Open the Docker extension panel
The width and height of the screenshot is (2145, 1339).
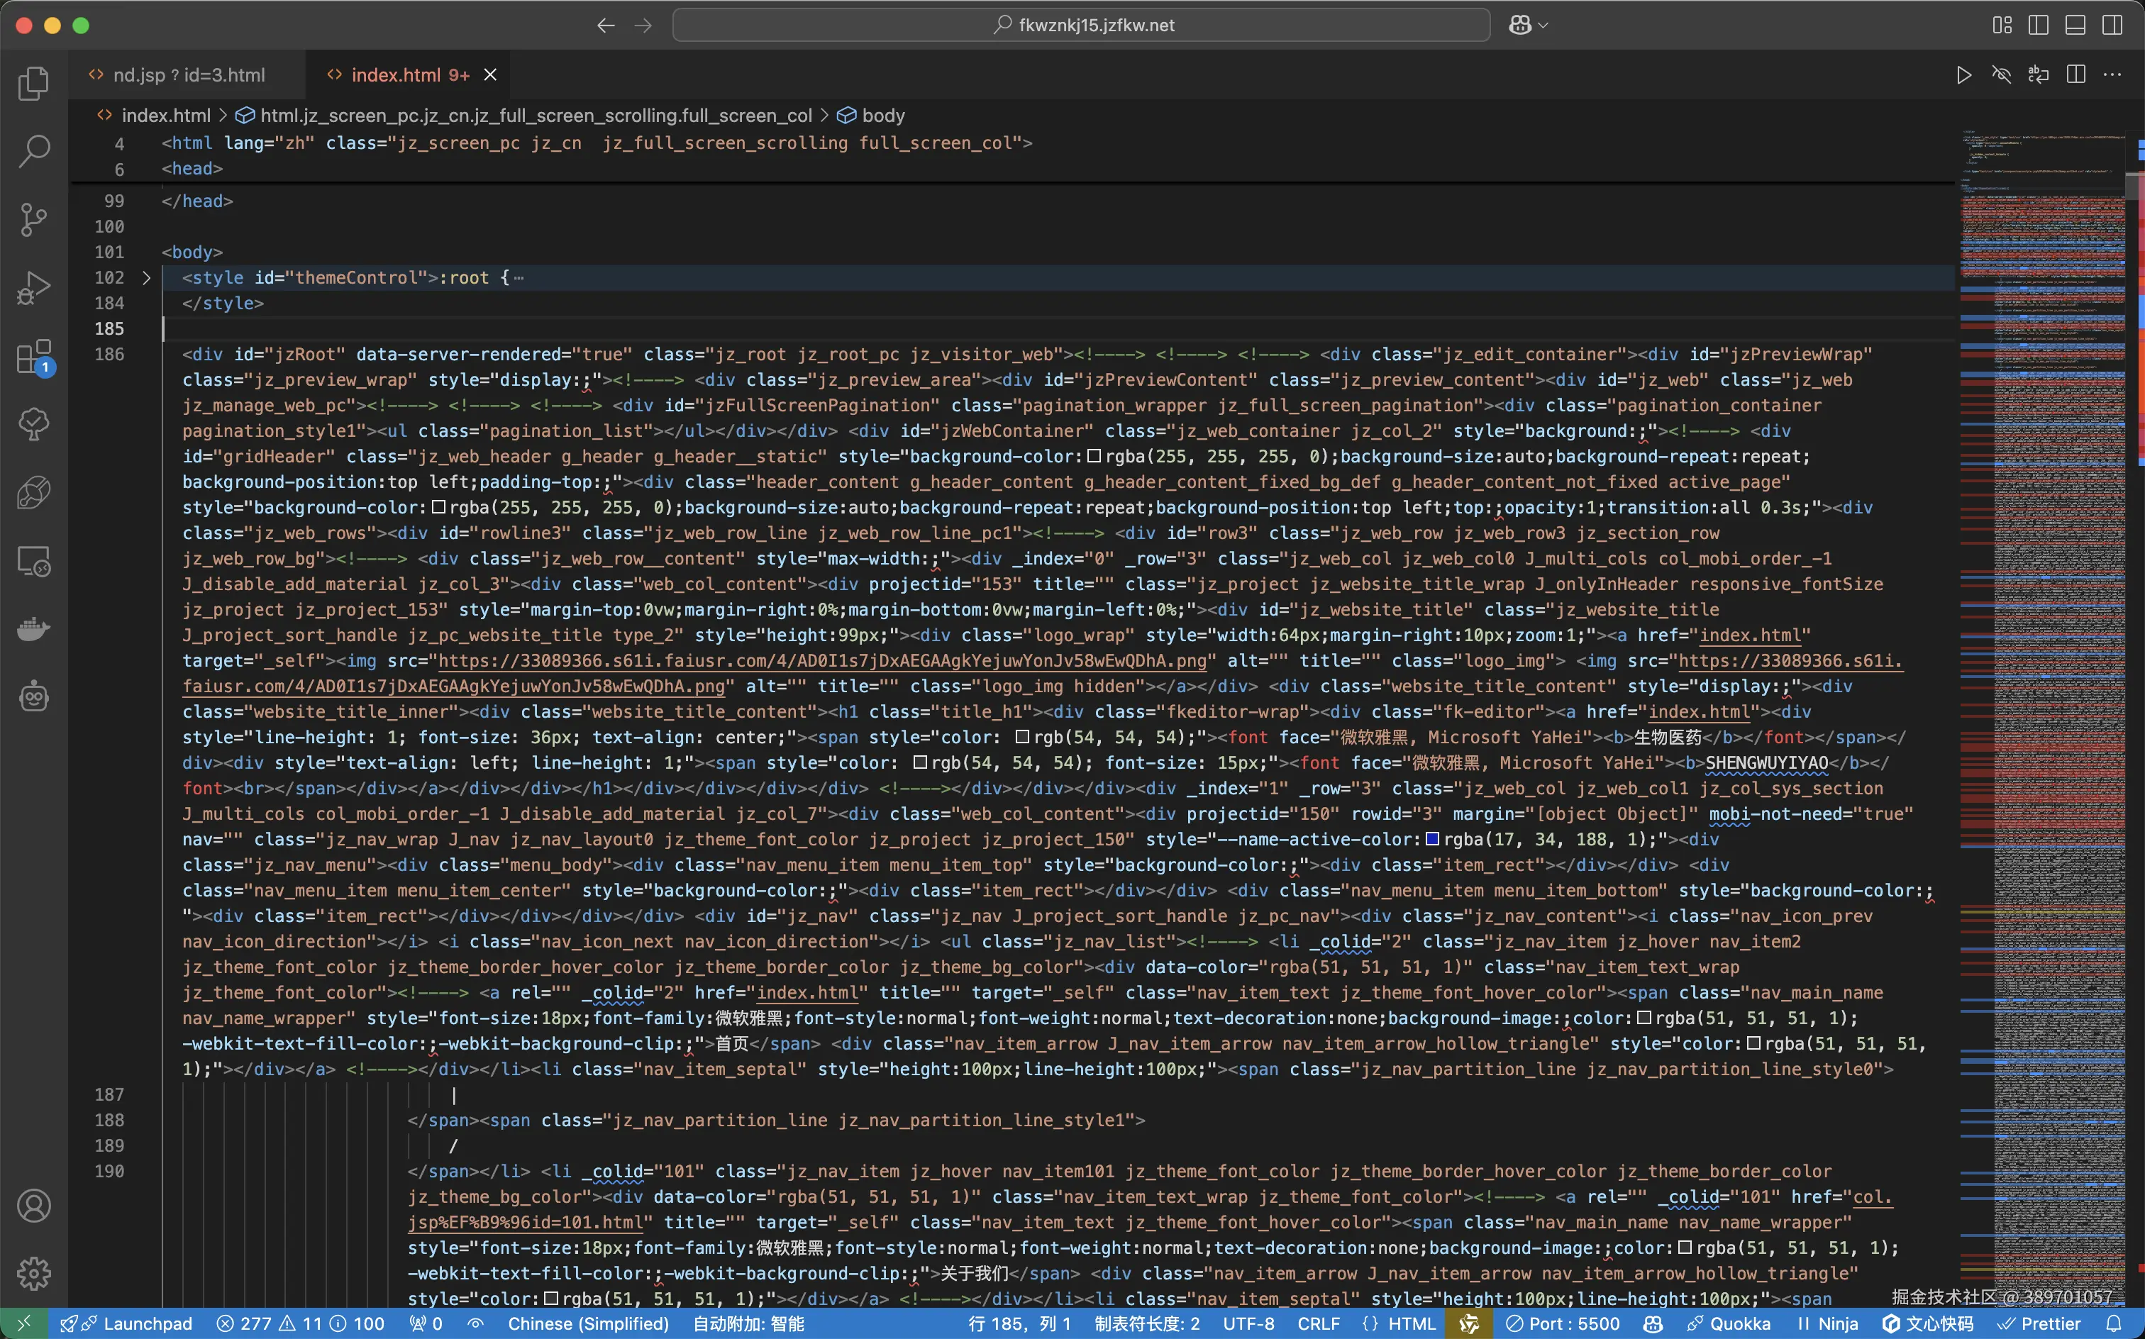33,629
